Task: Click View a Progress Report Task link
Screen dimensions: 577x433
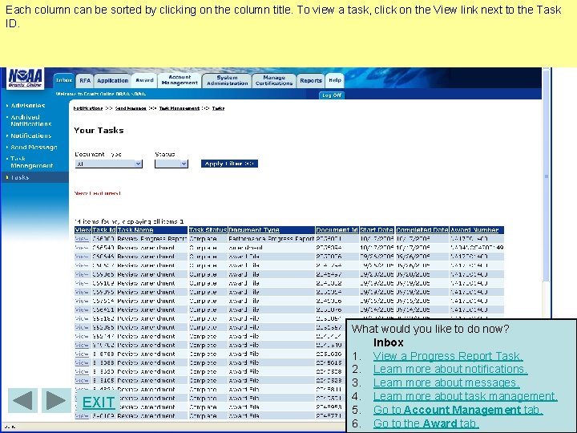Action: coord(448,356)
